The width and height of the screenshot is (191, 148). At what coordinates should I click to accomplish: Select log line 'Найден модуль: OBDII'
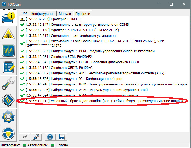pos(82,62)
